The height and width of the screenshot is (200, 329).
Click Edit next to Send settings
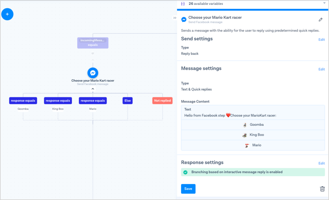pos(321,40)
